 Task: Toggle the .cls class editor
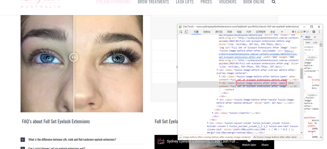tap(315, 42)
